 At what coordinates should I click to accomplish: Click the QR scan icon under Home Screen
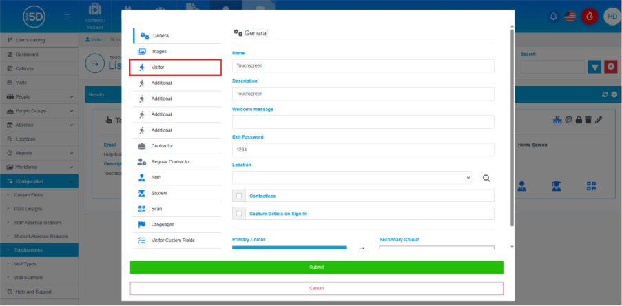coord(592,186)
